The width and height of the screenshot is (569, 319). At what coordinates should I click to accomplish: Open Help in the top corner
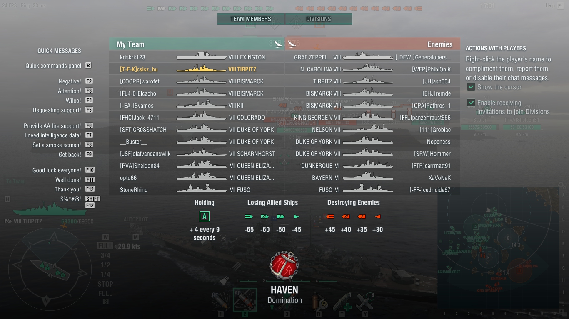[550, 5]
